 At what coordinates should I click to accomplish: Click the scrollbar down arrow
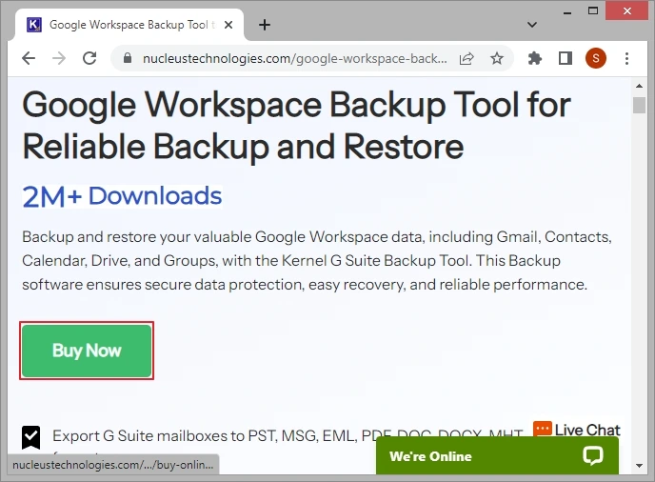point(640,466)
